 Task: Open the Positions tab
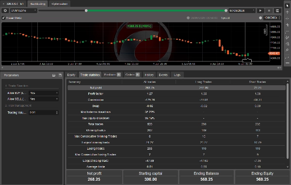pos(113,75)
